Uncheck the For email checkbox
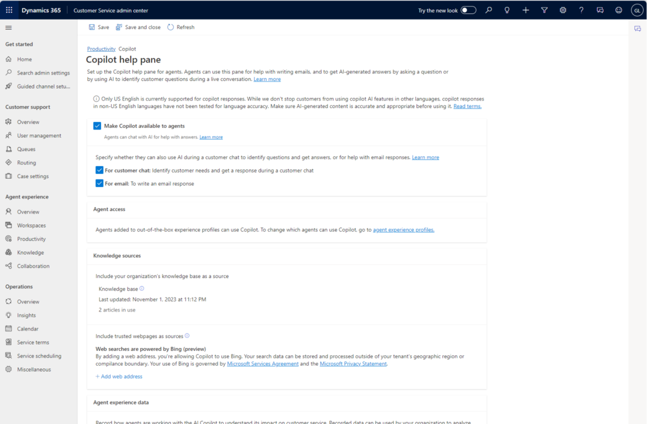 pos(100,184)
